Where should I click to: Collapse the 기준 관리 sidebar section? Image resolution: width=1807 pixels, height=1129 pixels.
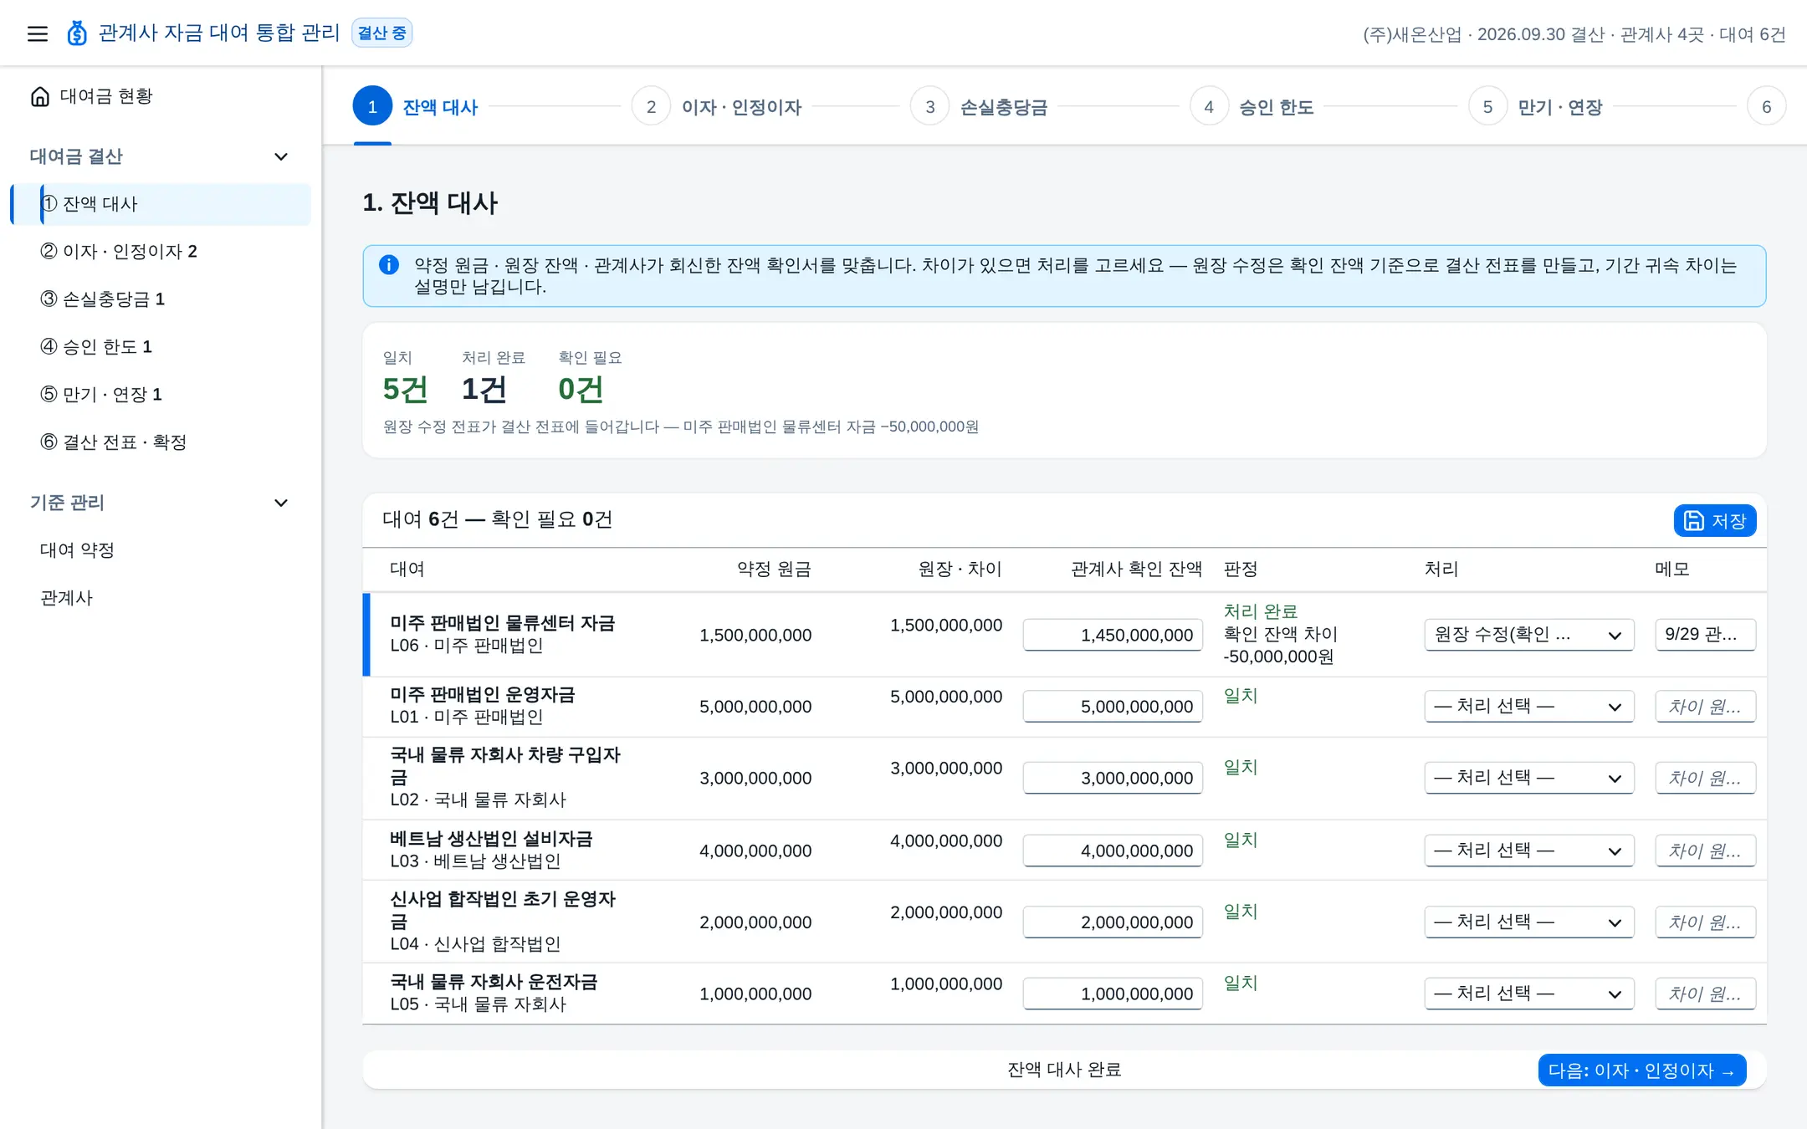pos(281,503)
